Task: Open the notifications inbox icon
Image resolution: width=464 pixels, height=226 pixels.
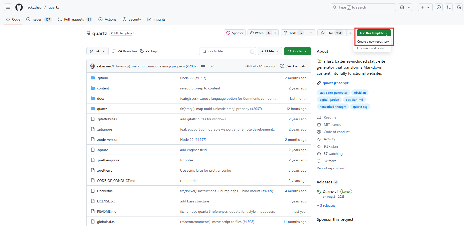Action: 459,7
